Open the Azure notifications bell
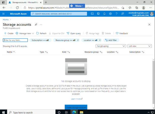 pos(105,14)
